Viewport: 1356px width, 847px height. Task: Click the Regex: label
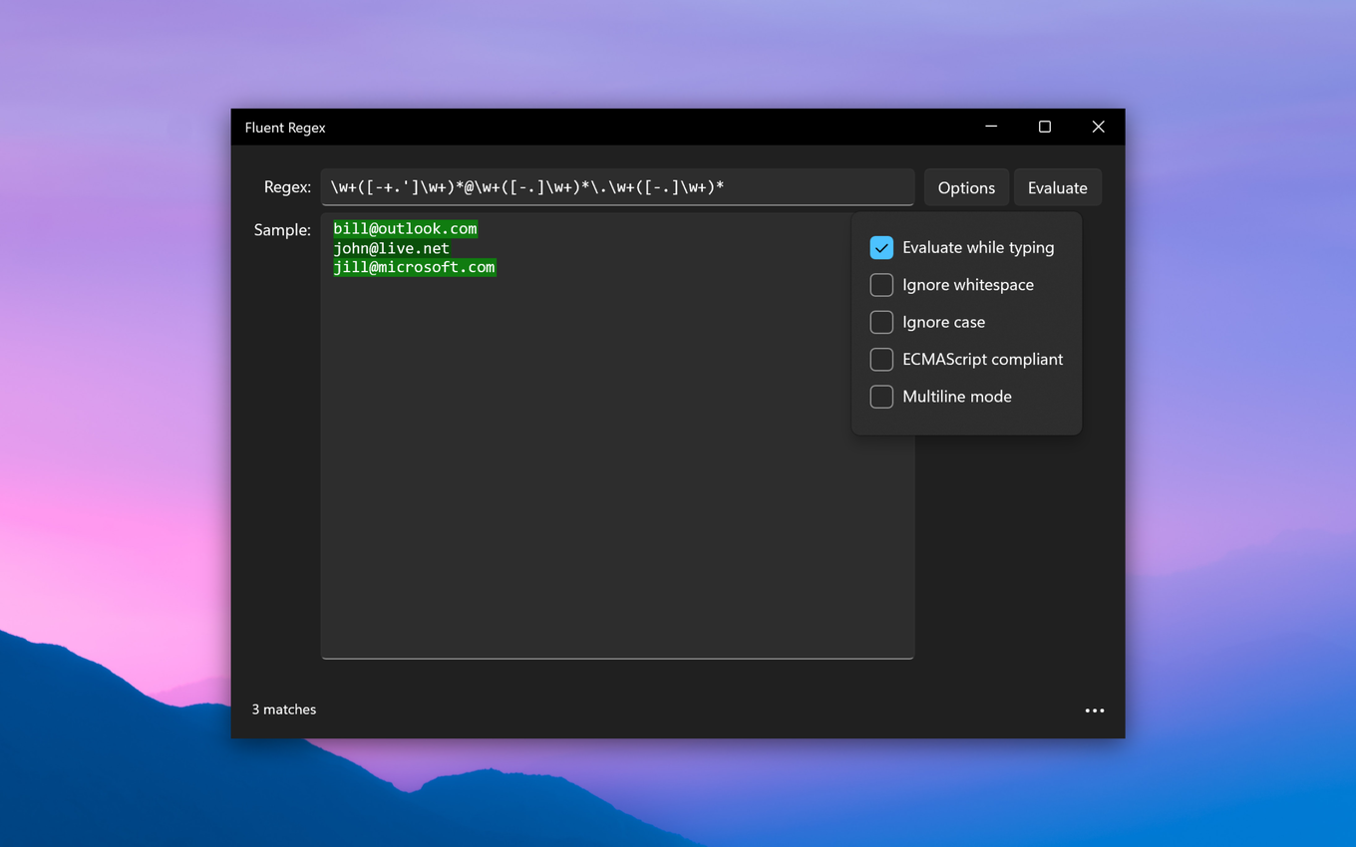pos(287,187)
